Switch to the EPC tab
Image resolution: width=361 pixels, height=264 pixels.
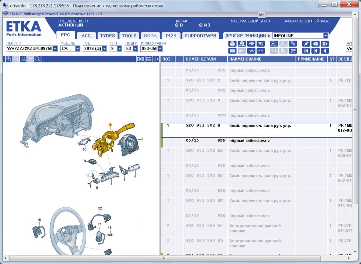click(65, 35)
